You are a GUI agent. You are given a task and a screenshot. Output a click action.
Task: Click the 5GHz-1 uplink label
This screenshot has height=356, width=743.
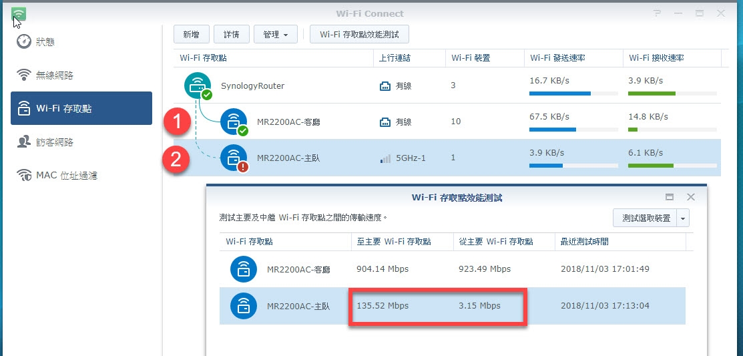pyautogui.click(x=411, y=158)
